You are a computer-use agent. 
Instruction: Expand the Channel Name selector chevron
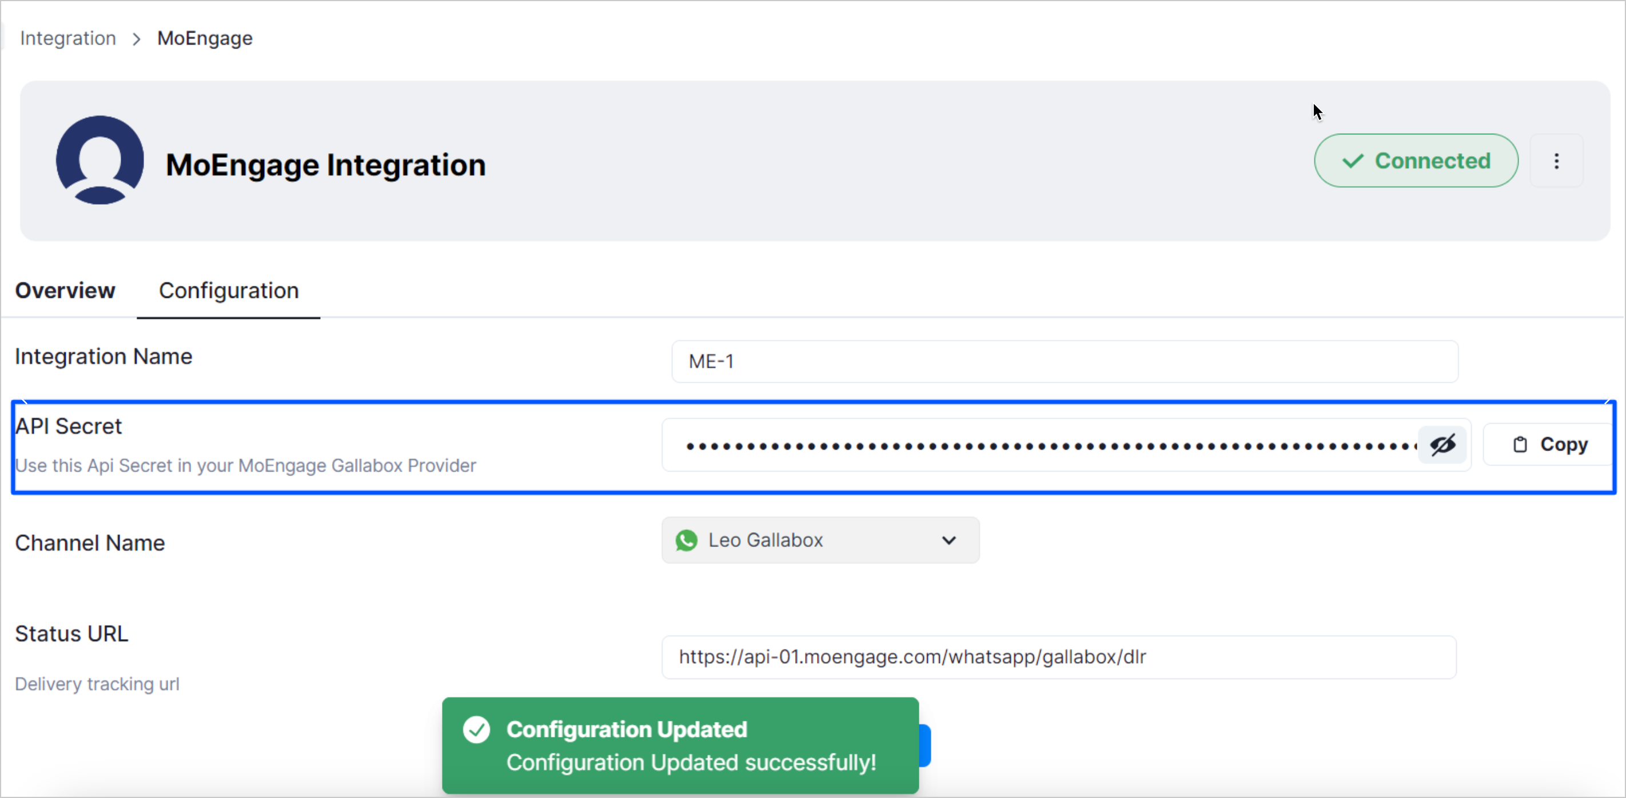[x=949, y=540]
